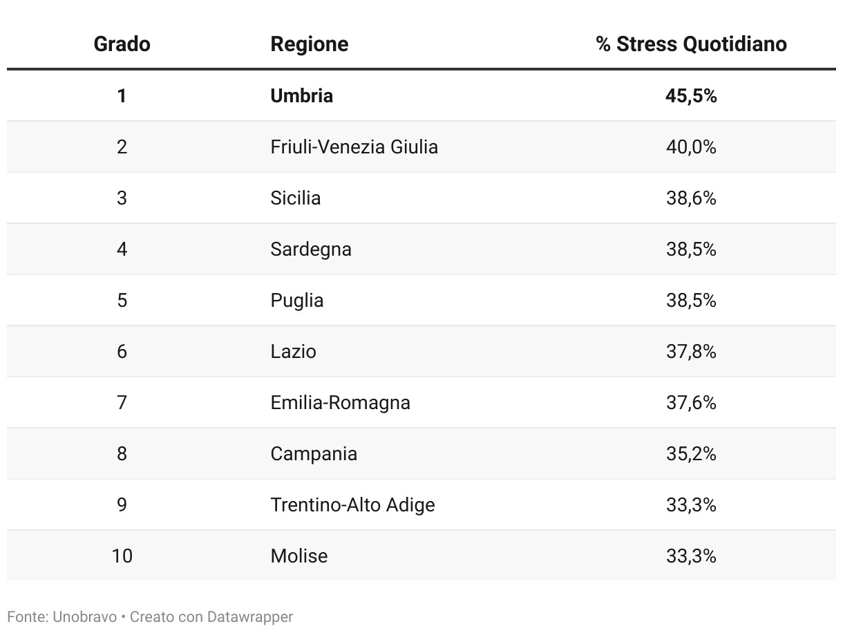Click the Molise region cell
This screenshot has height=633, width=843.
(299, 556)
